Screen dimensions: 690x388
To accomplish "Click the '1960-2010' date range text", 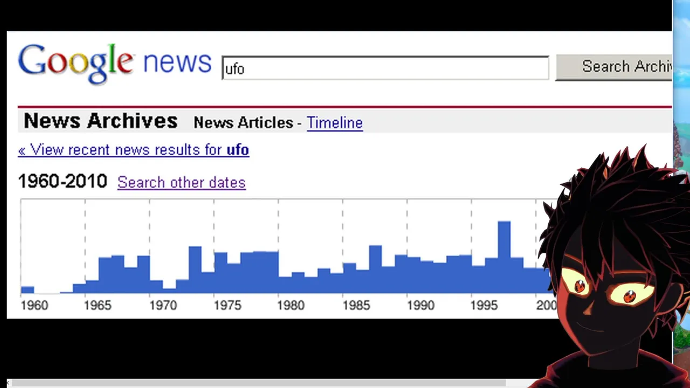I will click(x=63, y=181).
